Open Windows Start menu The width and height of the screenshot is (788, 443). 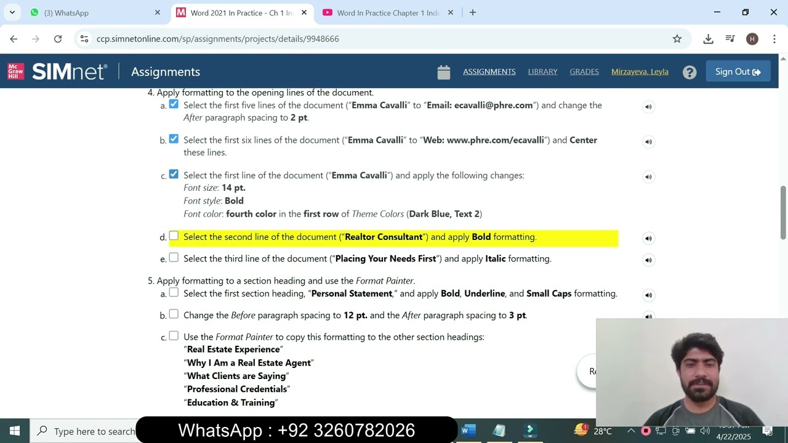point(15,431)
